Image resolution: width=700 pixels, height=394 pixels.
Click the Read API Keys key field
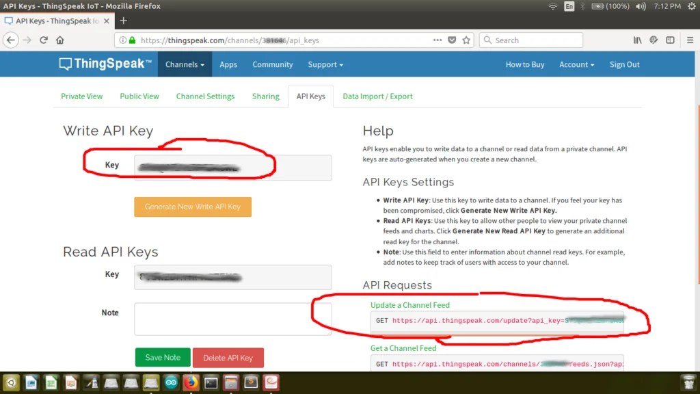[233, 277]
